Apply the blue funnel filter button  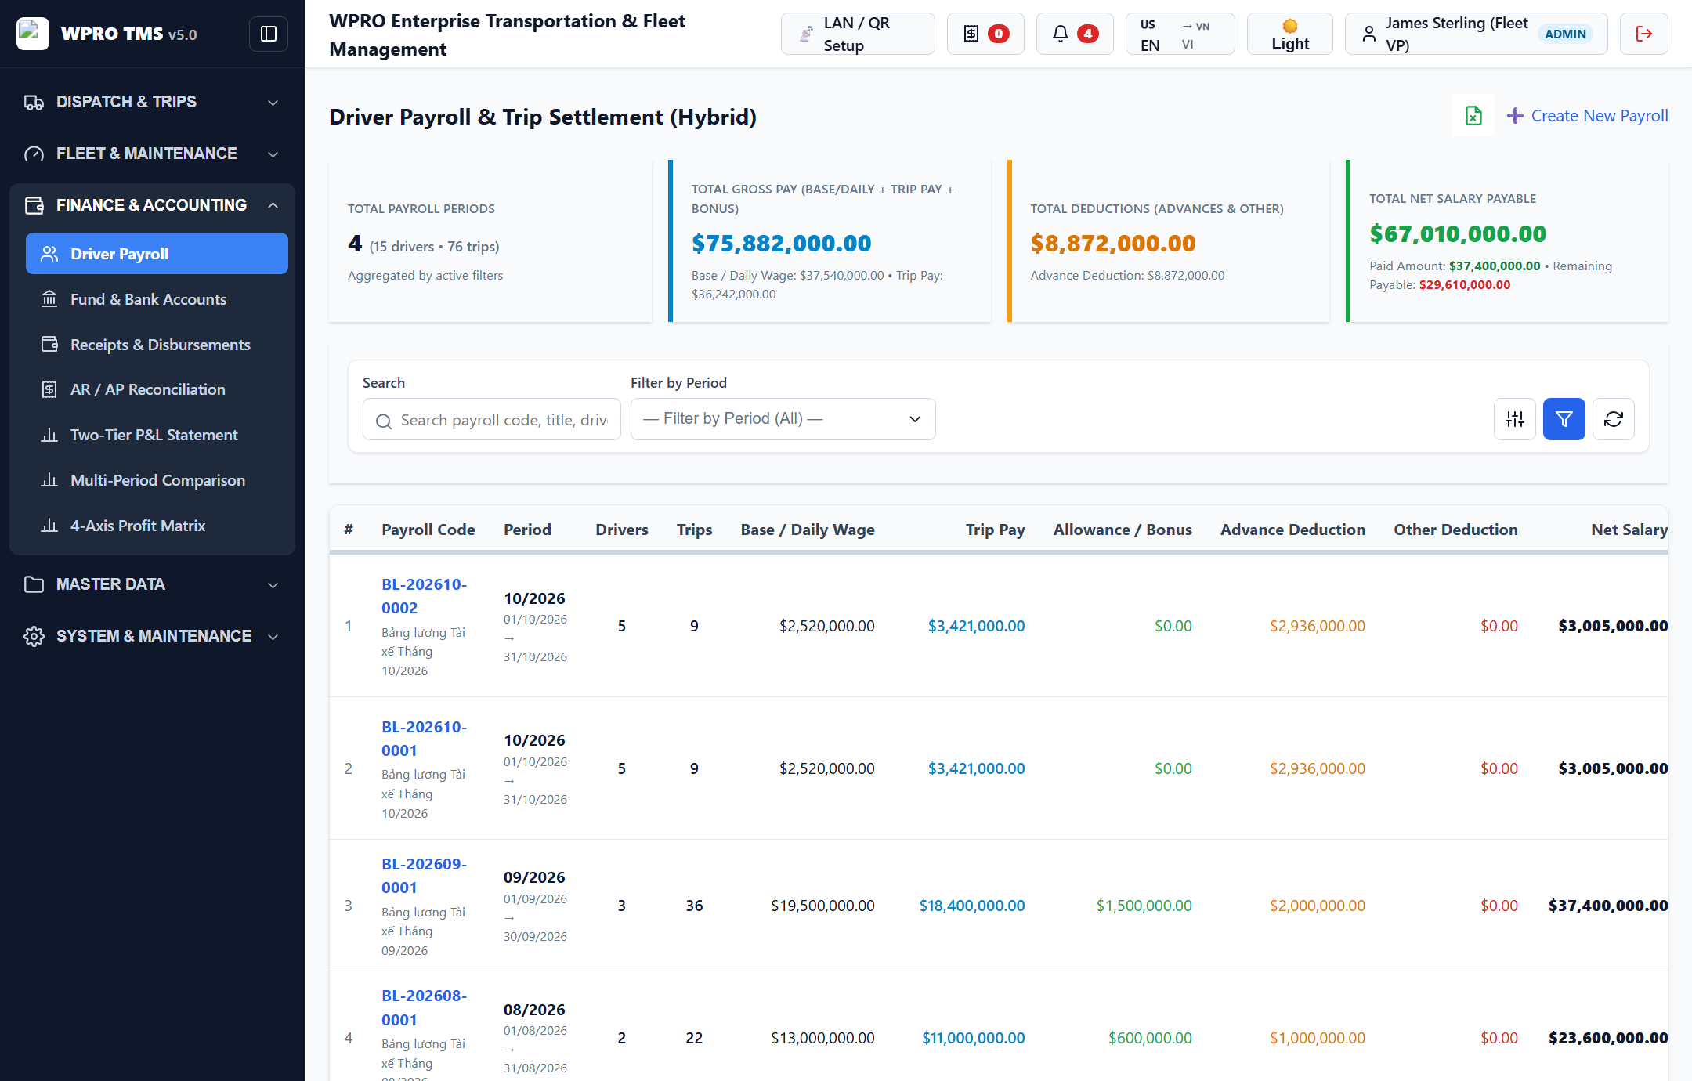pos(1564,419)
